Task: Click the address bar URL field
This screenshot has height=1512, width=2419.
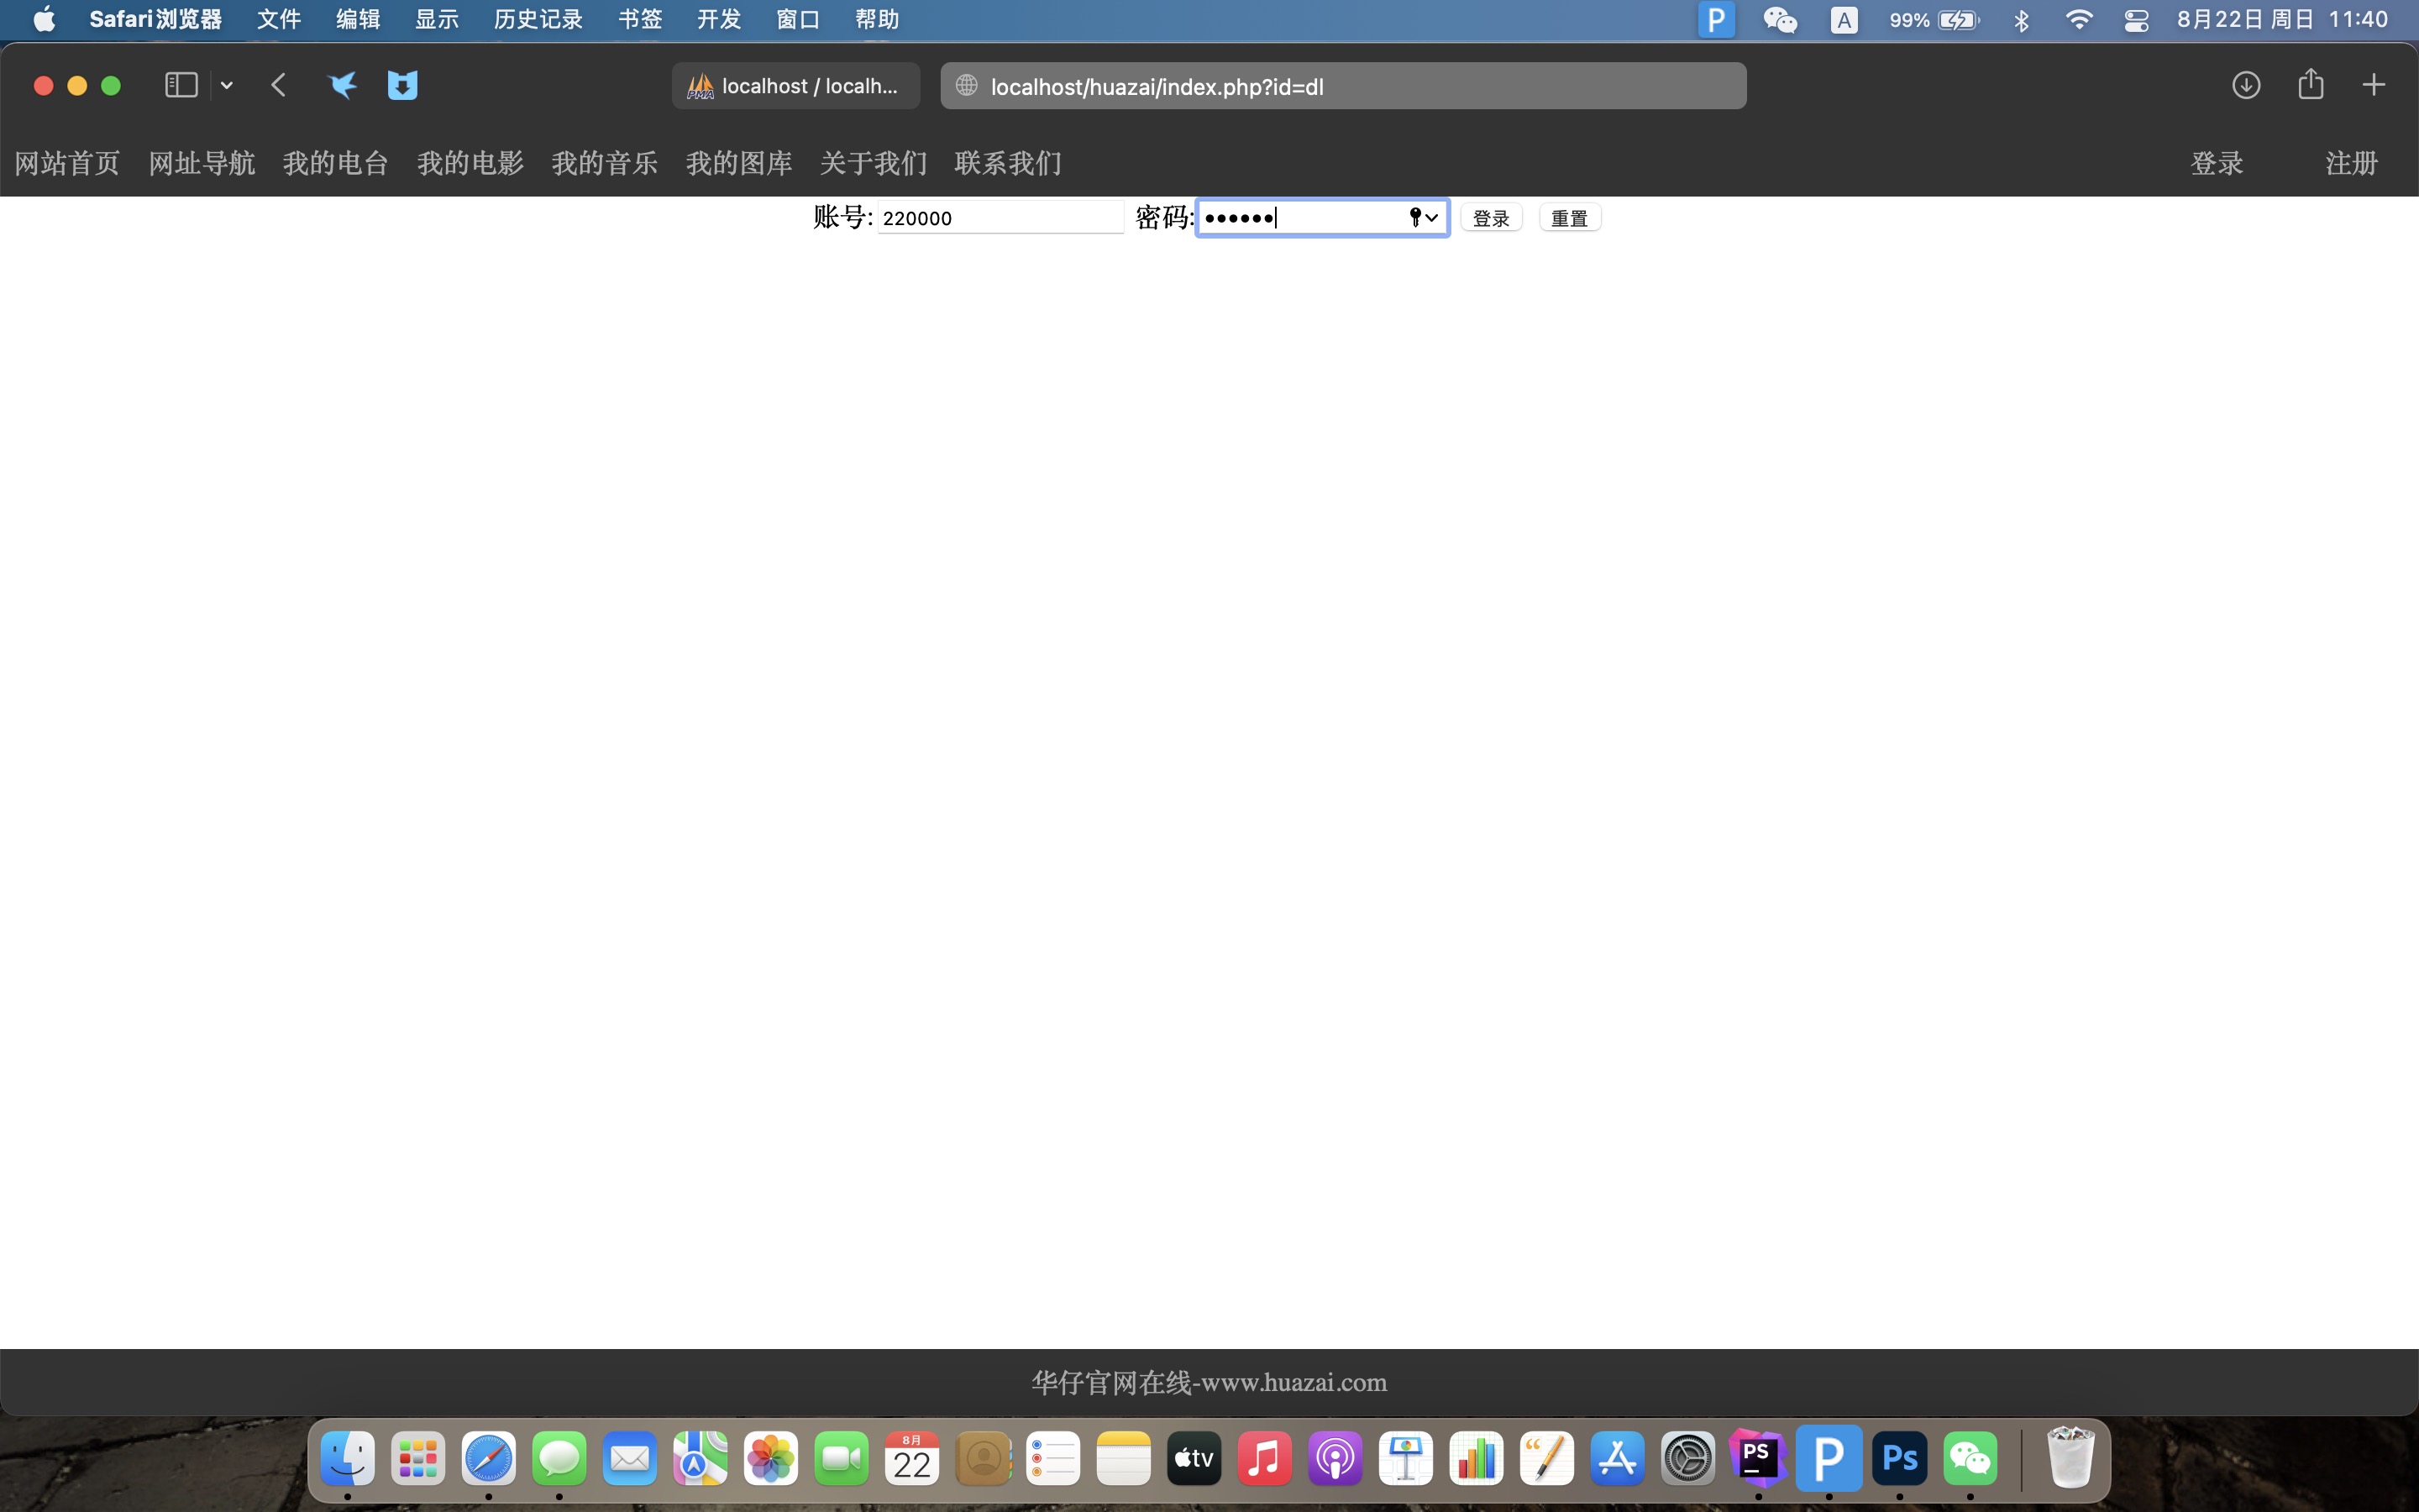Action: tap(1343, 86)
